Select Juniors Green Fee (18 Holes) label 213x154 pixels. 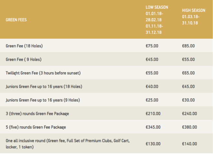tap(44, 87)
